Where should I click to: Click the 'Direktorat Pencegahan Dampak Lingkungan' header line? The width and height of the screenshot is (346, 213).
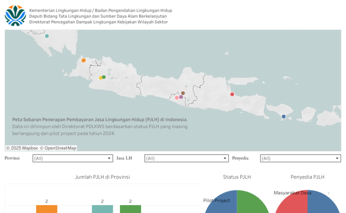99,22
